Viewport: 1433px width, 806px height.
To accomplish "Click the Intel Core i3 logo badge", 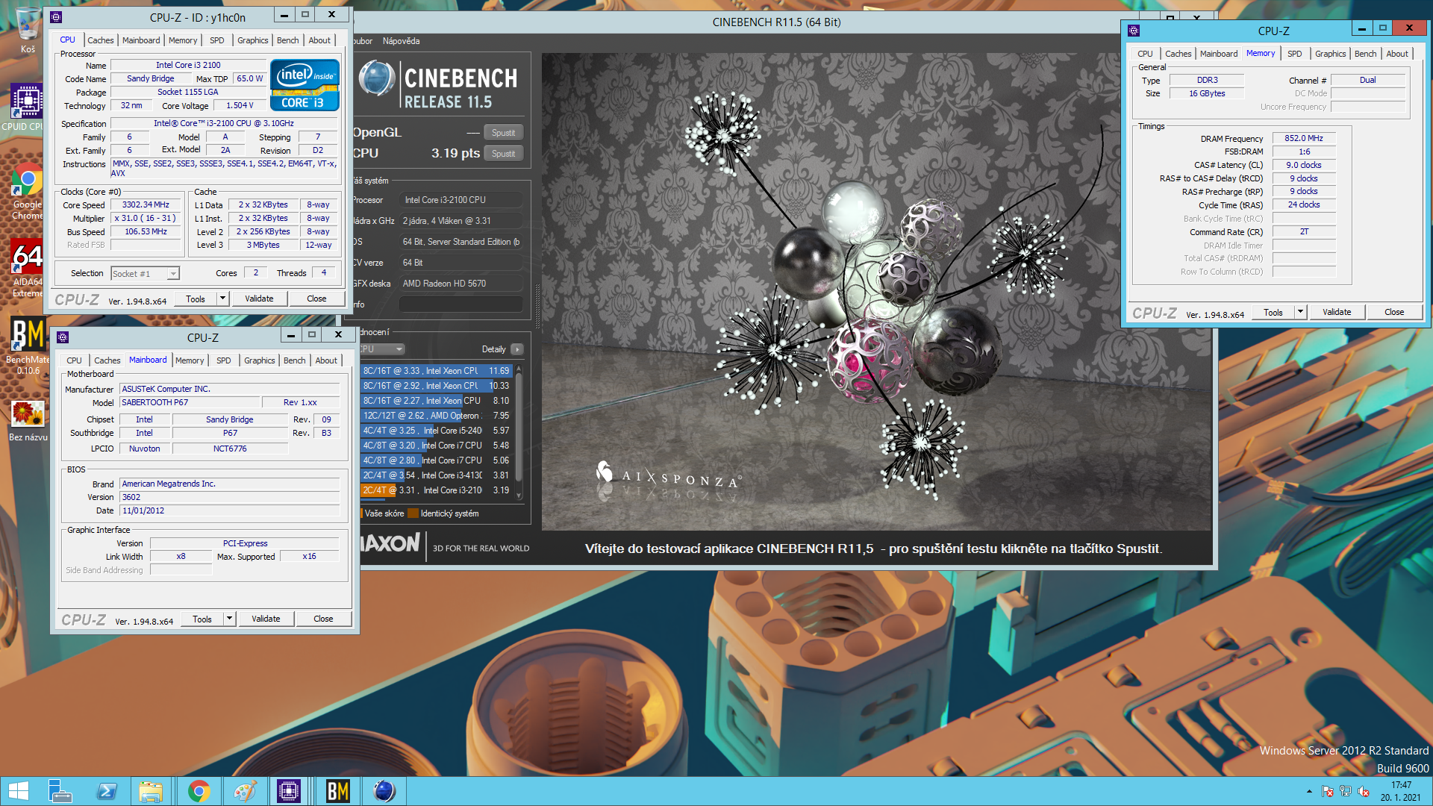I will pos(305,86).
